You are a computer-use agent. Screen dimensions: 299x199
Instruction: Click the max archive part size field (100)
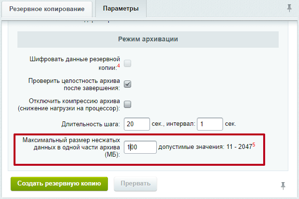pos(140,147)
